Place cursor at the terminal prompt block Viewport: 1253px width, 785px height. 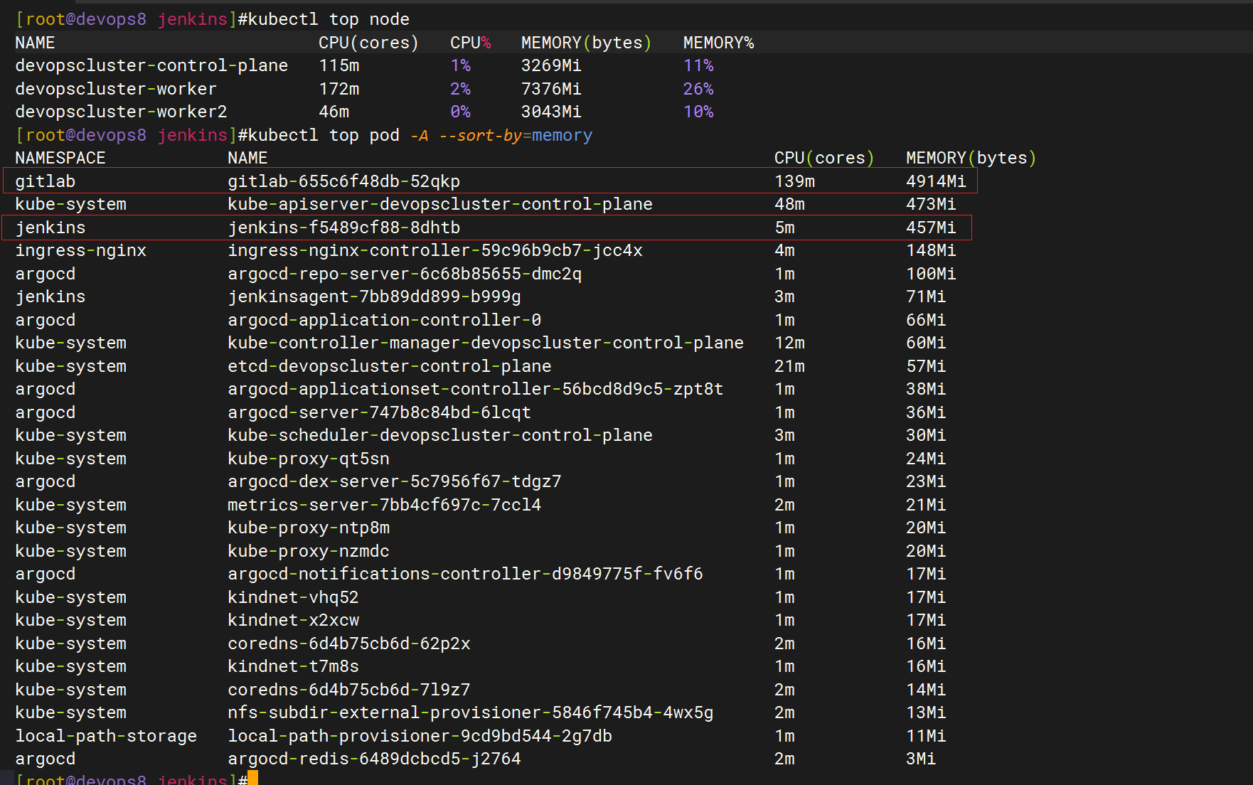pos(252,778)
